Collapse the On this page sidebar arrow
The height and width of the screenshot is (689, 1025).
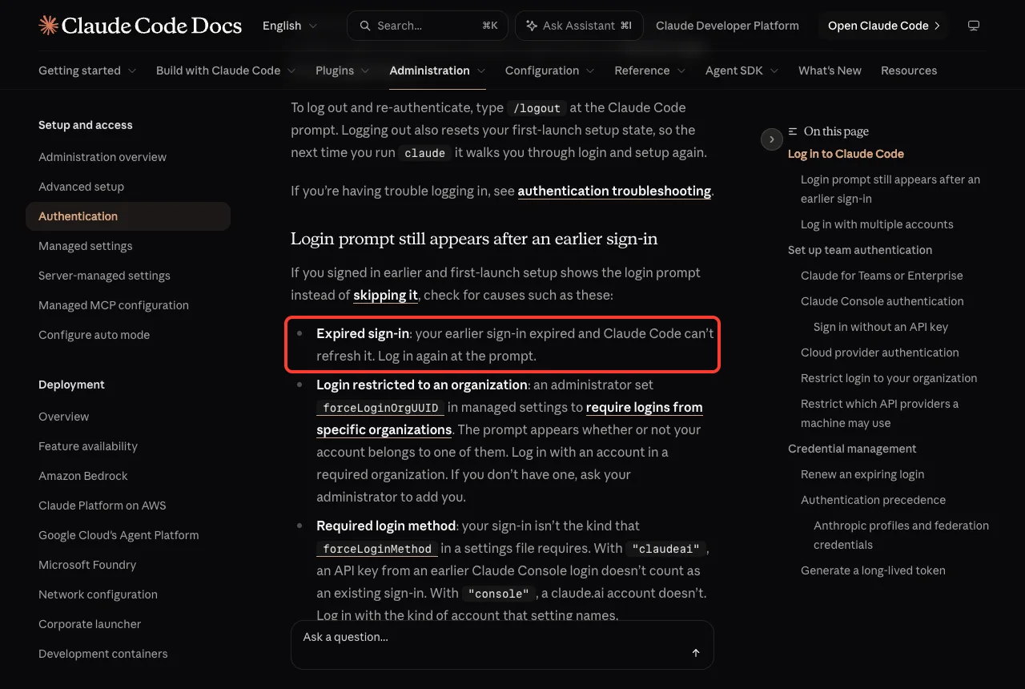tap(771, 139)
